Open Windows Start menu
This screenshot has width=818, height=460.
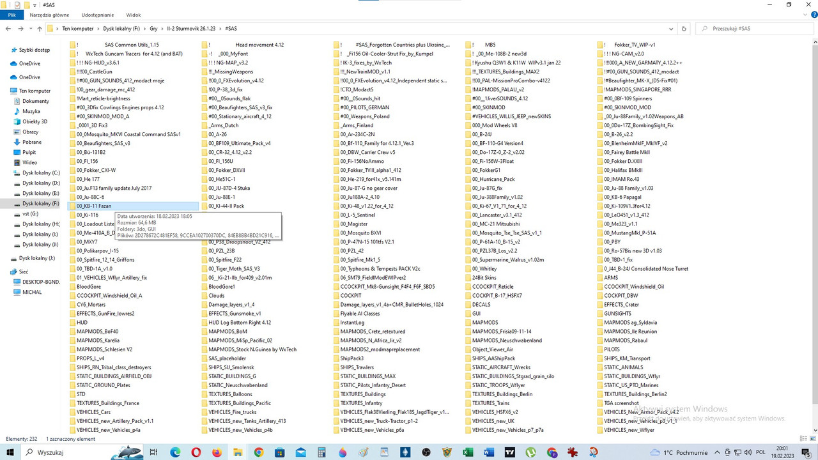[9, 452]
